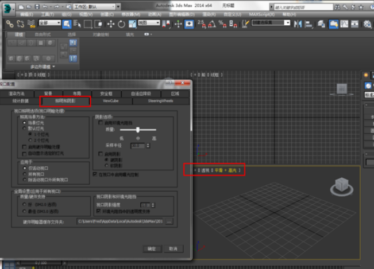Click the Mirror tool icon
The width and height of the screenshot is (374, 269).
[298, 24]
